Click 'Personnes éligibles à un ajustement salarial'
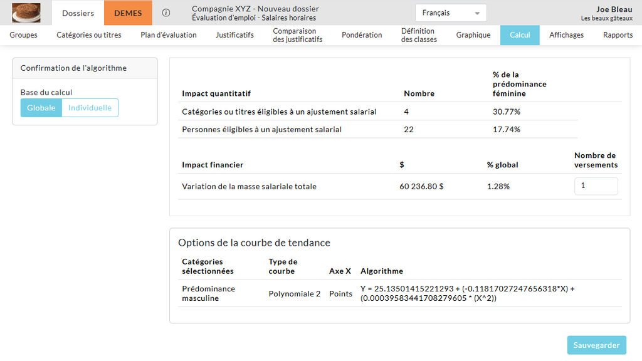The width and height of the screenshot is (642, 361). point(261,129)
